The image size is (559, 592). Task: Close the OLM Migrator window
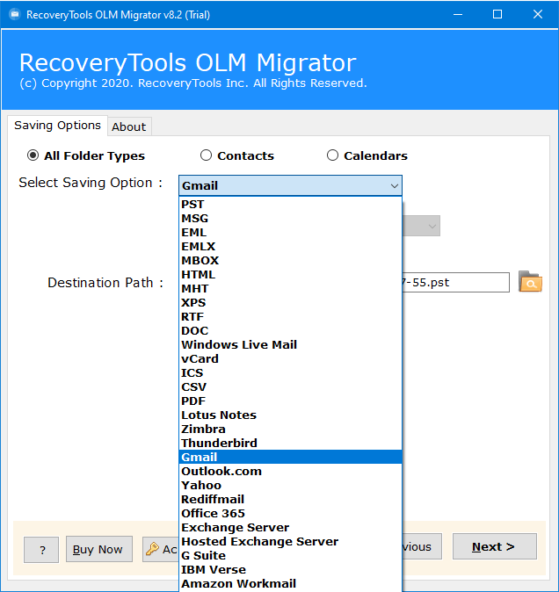point(538,14)
